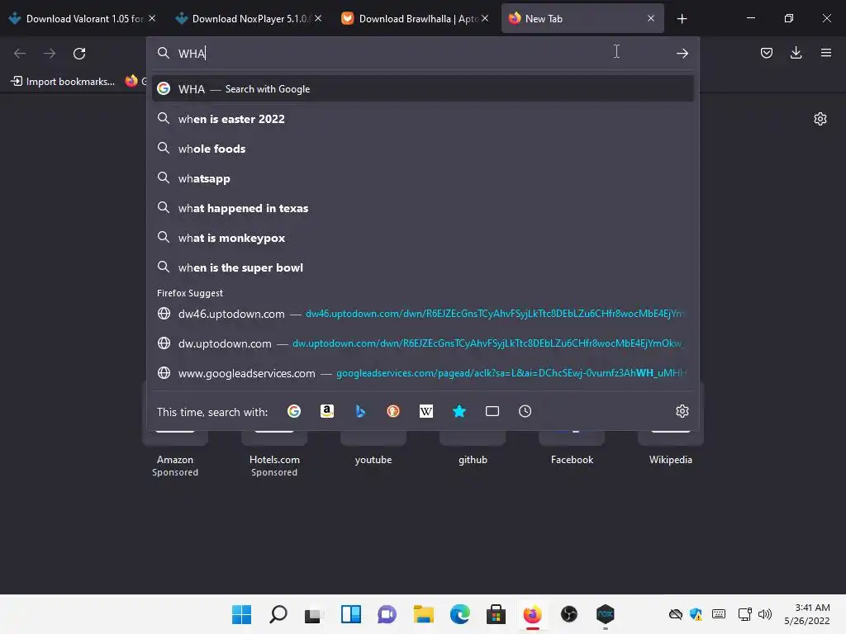Choose 'what happened in texas' suggestion
This screenshot has width=846, height=634.
[x=423, y=208]
